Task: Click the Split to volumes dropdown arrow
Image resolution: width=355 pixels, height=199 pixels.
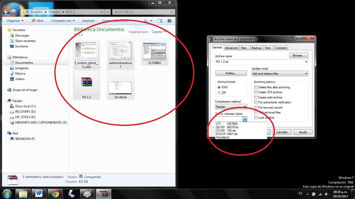Action: pyautogui.click(x=245, y=119)
